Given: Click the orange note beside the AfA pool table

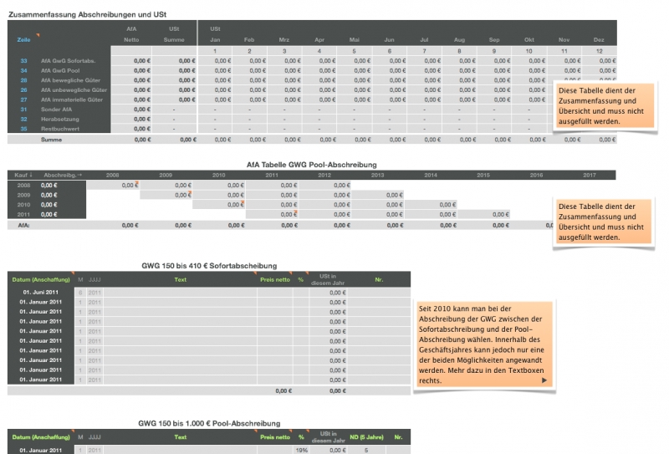Looking at the screenshot, I should (x=602, y=222).
